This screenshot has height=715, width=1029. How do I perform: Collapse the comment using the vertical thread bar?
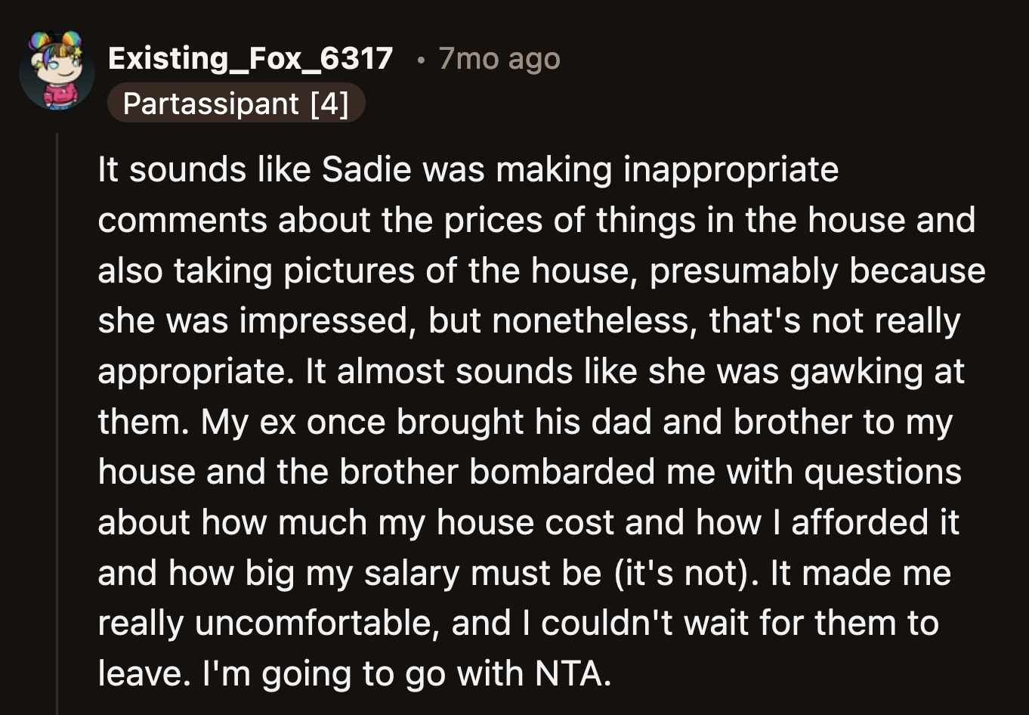pyautogui.click(x=60, y=416)
